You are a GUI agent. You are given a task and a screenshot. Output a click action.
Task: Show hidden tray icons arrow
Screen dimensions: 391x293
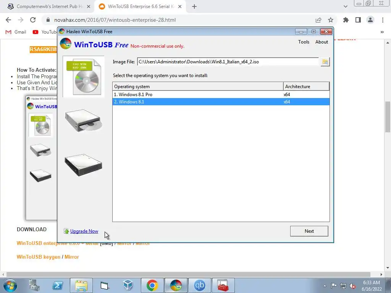pyautogui.click(x=325, y=285)
